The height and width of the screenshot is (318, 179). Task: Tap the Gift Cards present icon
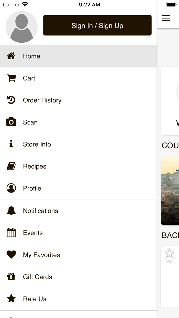11,277
